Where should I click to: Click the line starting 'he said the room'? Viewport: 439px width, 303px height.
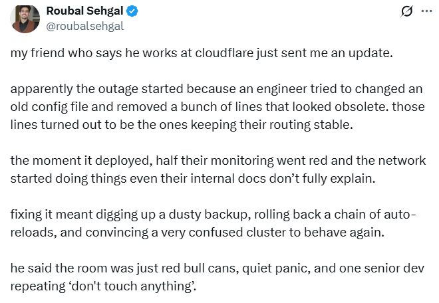pos(218,268)
